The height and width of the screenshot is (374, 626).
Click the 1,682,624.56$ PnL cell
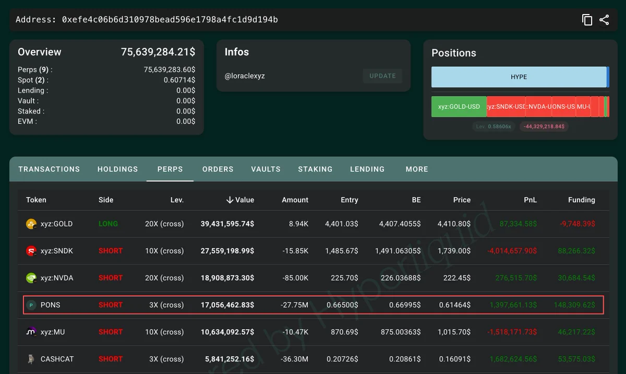[x=513, y=359]
